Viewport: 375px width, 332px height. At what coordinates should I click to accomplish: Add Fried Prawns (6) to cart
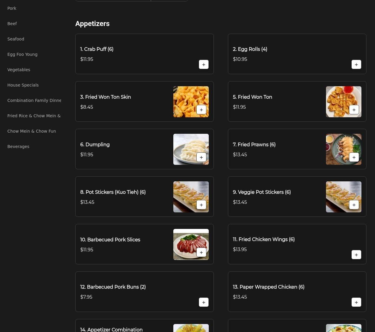point(354,157)
